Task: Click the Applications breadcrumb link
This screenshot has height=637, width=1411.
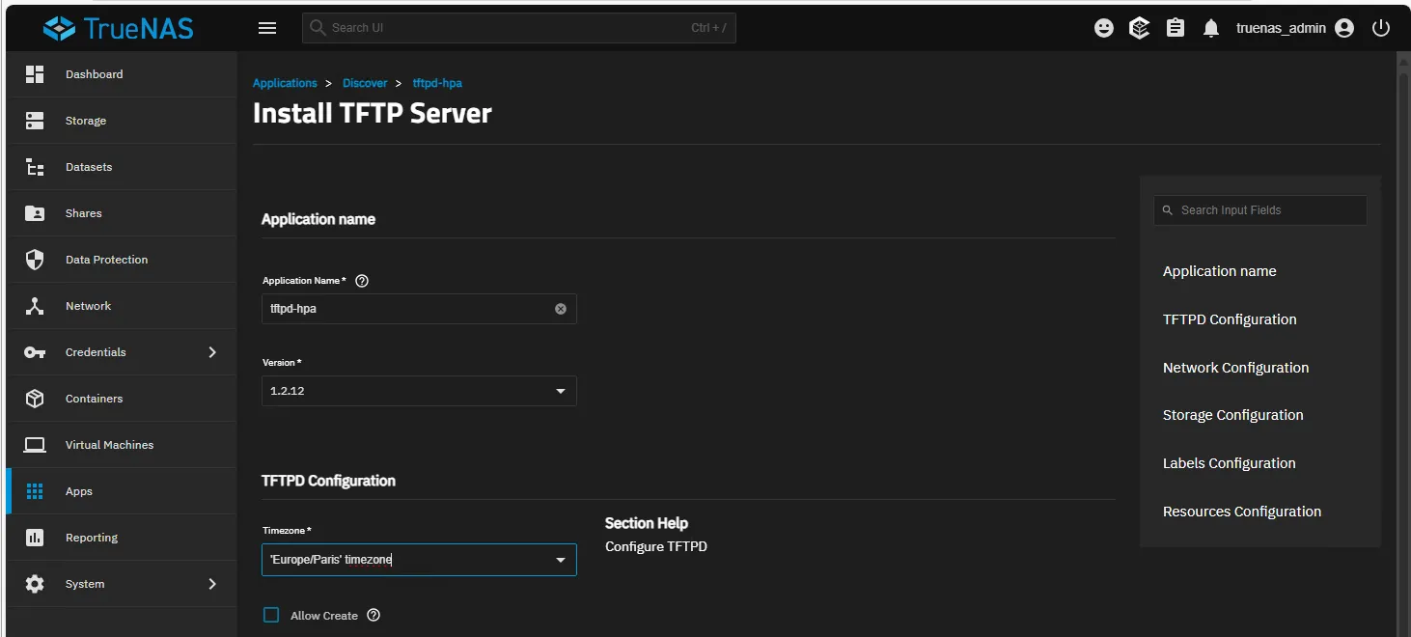Action: pyautogui.click(x=285, y=83)
